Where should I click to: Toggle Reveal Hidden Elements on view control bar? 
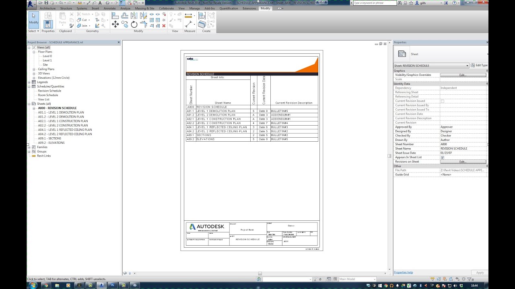[130, 273]
